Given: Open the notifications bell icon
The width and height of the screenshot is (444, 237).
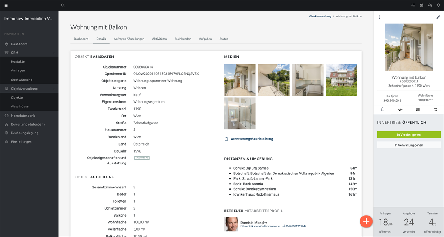Looking at the screenshot, I should pos(438,5).
